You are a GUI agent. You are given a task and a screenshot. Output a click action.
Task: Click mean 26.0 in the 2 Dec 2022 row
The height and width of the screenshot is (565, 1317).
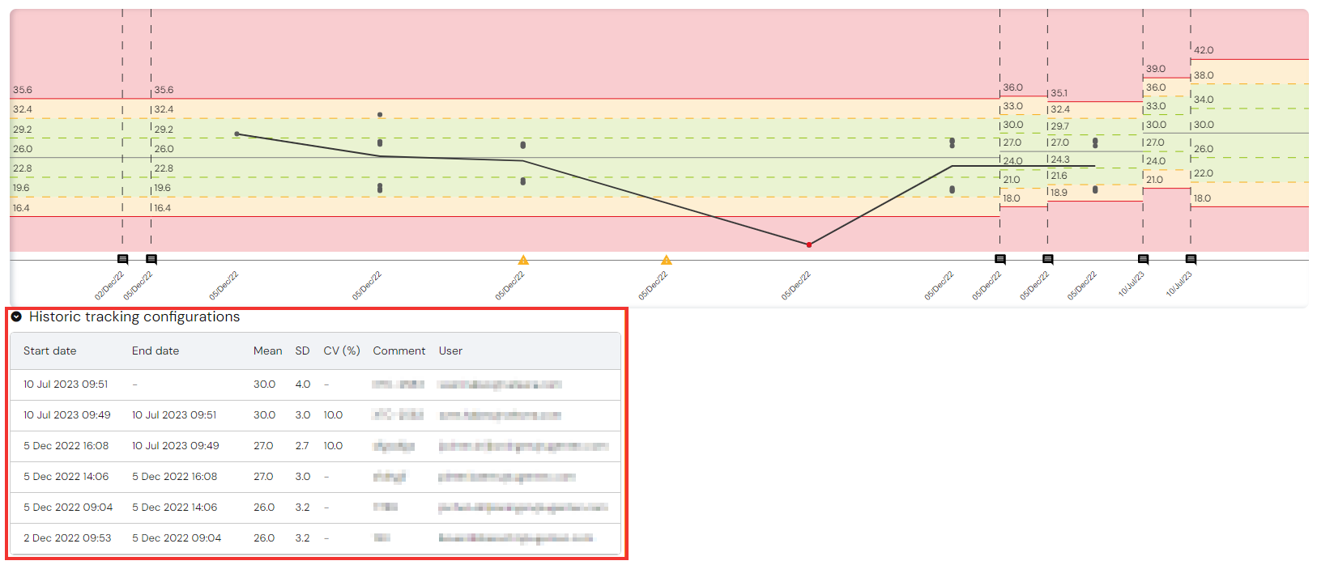264,538
